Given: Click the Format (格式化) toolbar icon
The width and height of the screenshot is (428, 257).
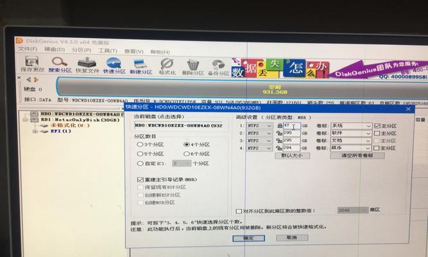Looking at the screenshot, I should click(167, 66).
